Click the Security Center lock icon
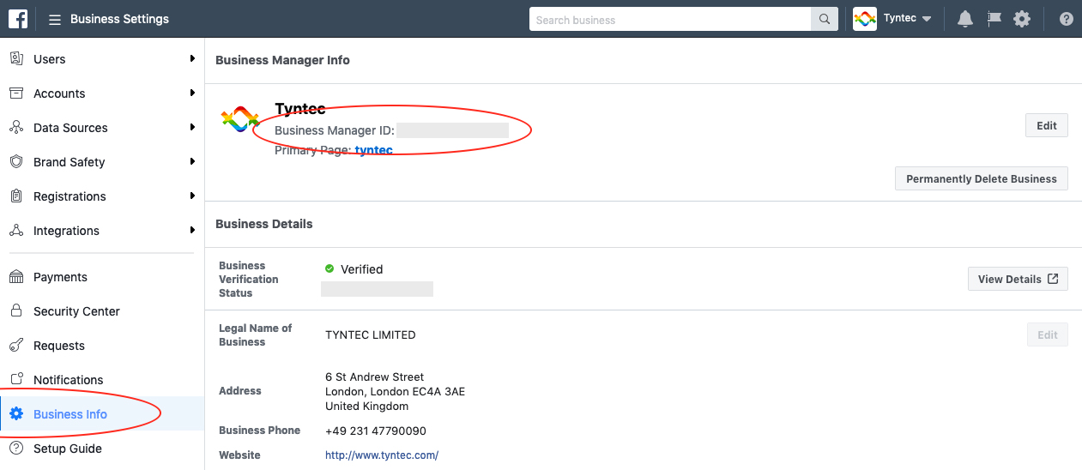 [16, 310]
